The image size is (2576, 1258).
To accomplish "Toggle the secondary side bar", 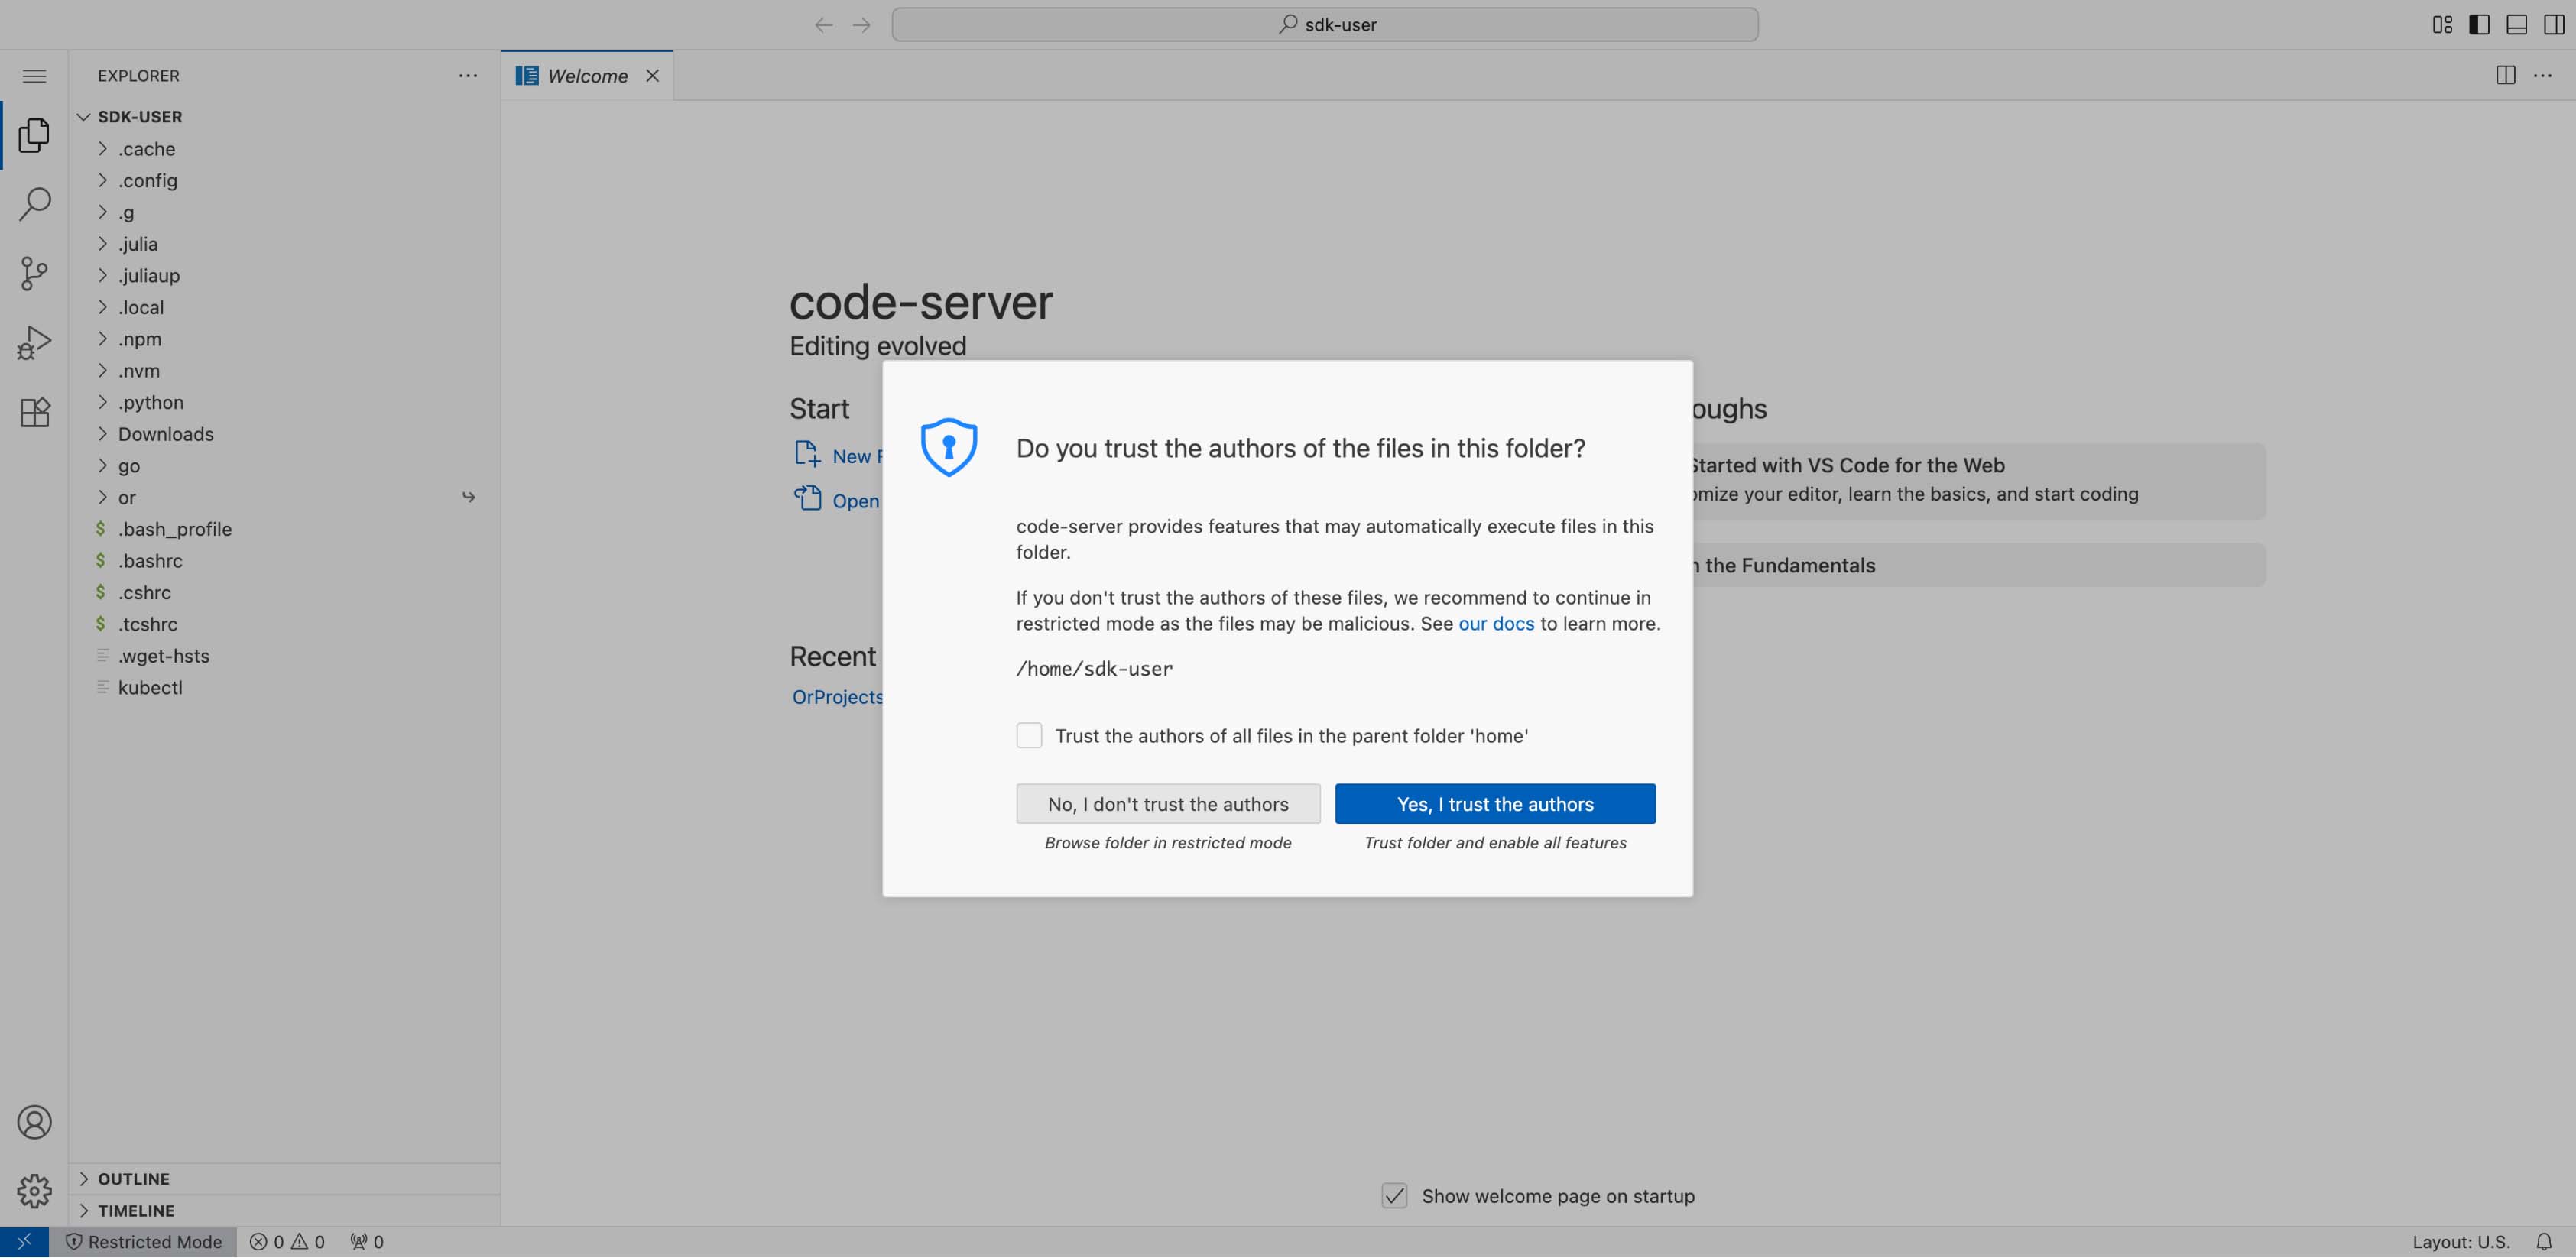I will (x=2554, y=25).
